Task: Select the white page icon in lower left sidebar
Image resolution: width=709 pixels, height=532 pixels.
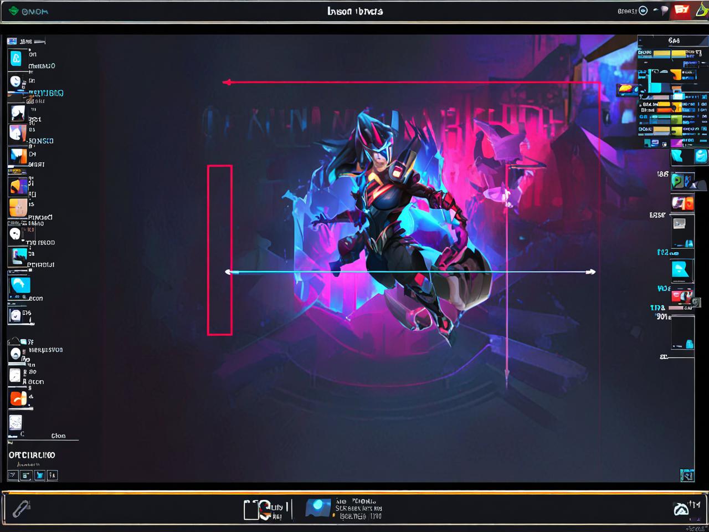Action: (15, 376)
